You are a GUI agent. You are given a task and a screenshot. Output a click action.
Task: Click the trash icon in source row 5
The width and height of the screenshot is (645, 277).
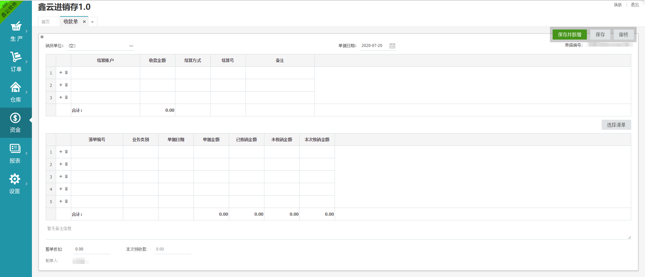(x=67, y=201)
